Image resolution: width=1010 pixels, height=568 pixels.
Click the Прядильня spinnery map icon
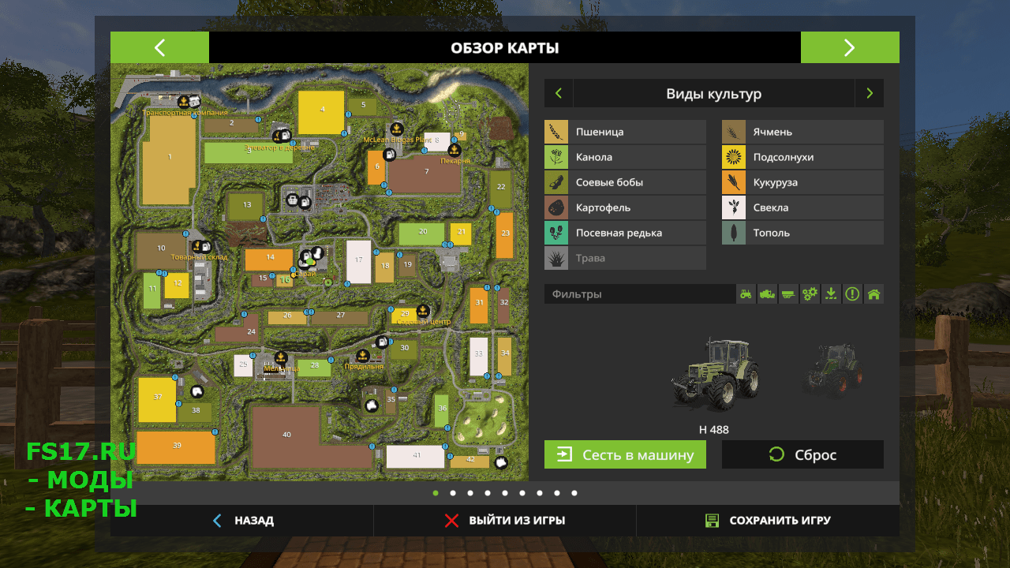[x=362, y=356]
